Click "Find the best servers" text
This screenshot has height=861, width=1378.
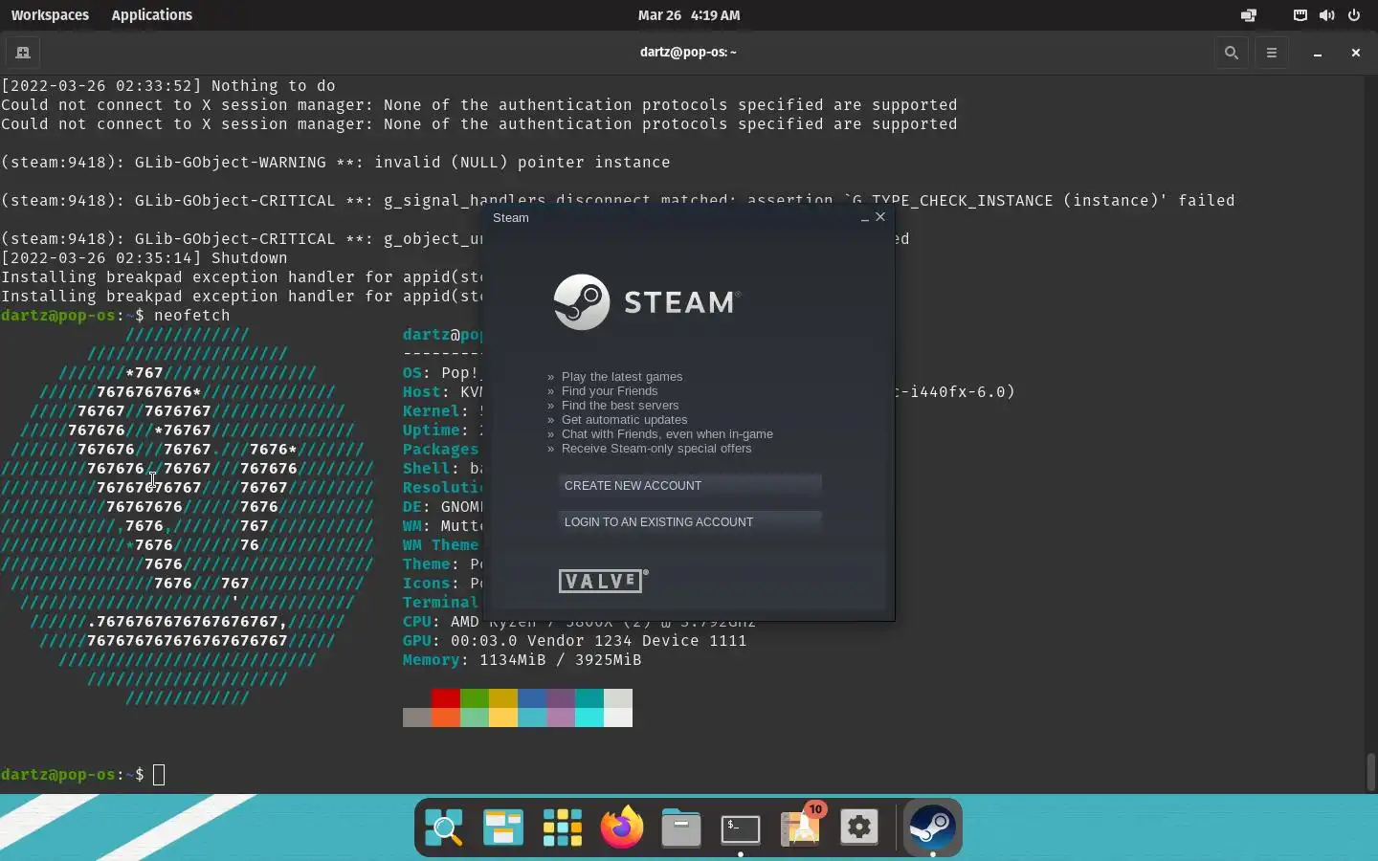pos(620,406)
